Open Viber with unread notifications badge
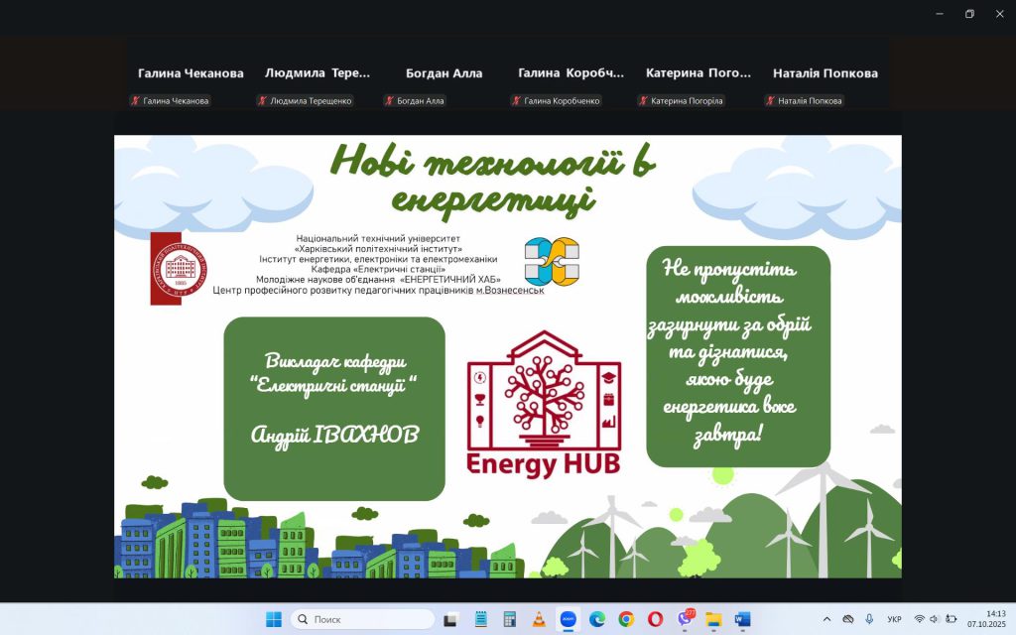The width and height of the screenshot is (1016, 635). click(x=685, y=619)
